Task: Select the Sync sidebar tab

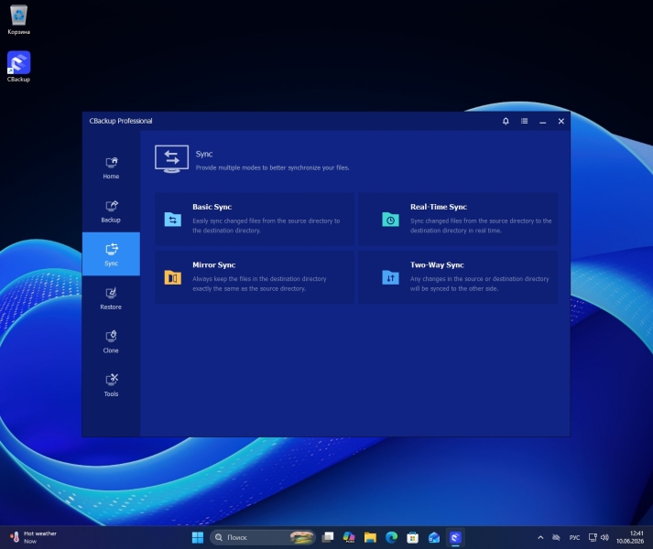Action: pos(111,253)
